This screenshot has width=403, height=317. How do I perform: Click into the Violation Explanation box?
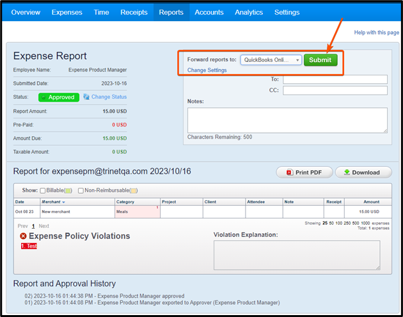297,255
